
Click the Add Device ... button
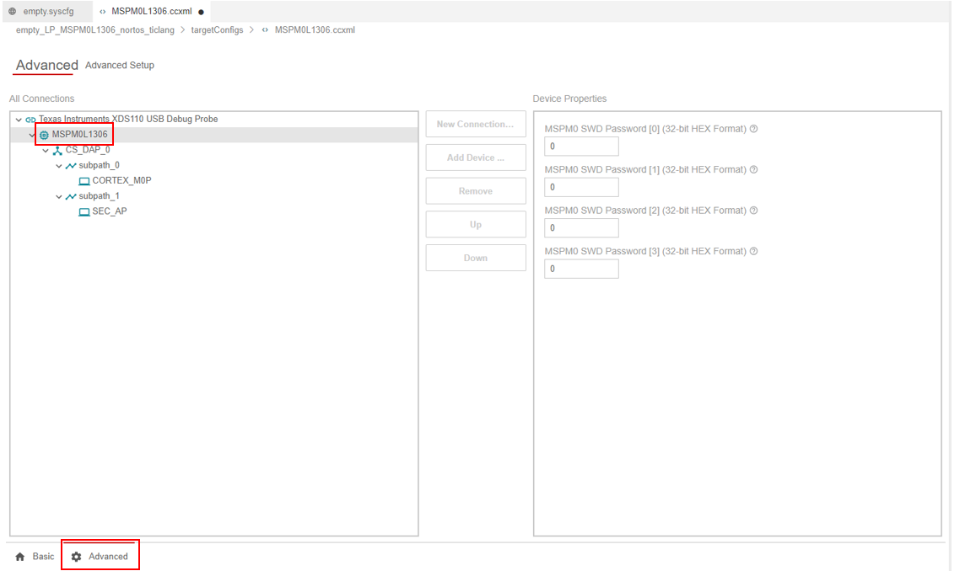(475, 157)
